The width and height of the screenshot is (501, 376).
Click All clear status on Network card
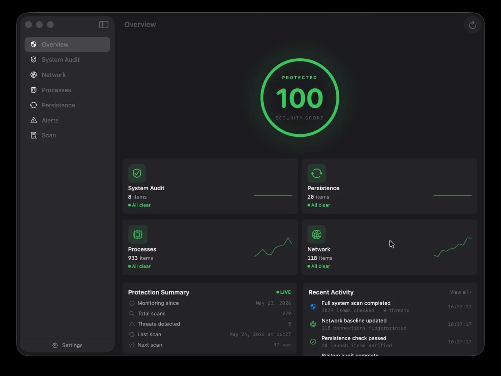[319, 266]
